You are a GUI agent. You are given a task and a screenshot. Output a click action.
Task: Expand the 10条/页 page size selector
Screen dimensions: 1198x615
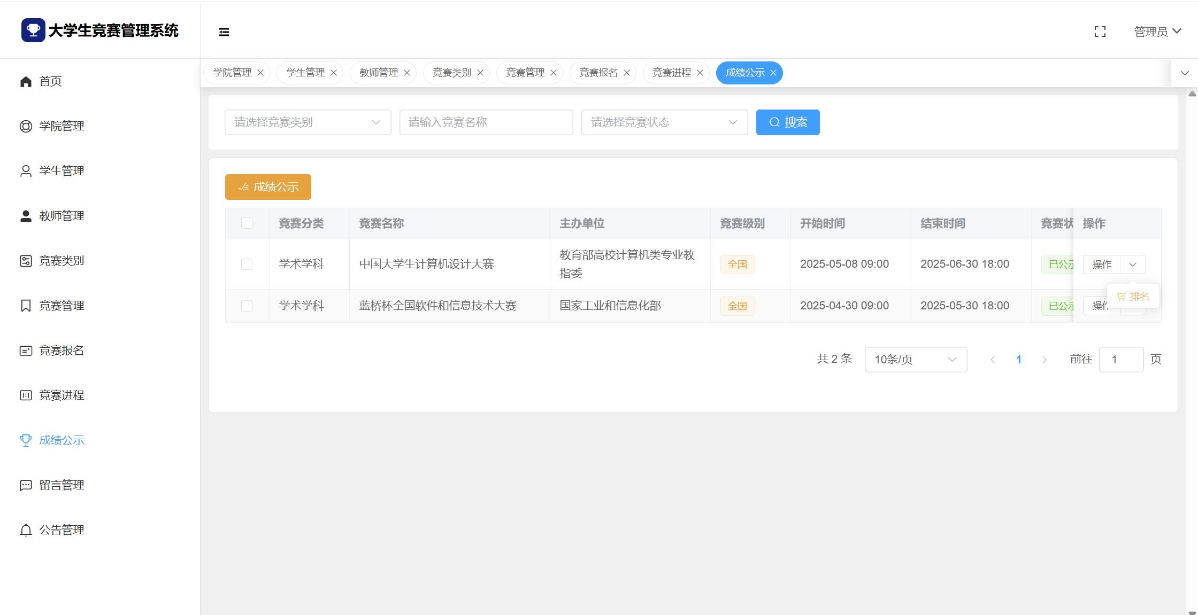(915, 360)
